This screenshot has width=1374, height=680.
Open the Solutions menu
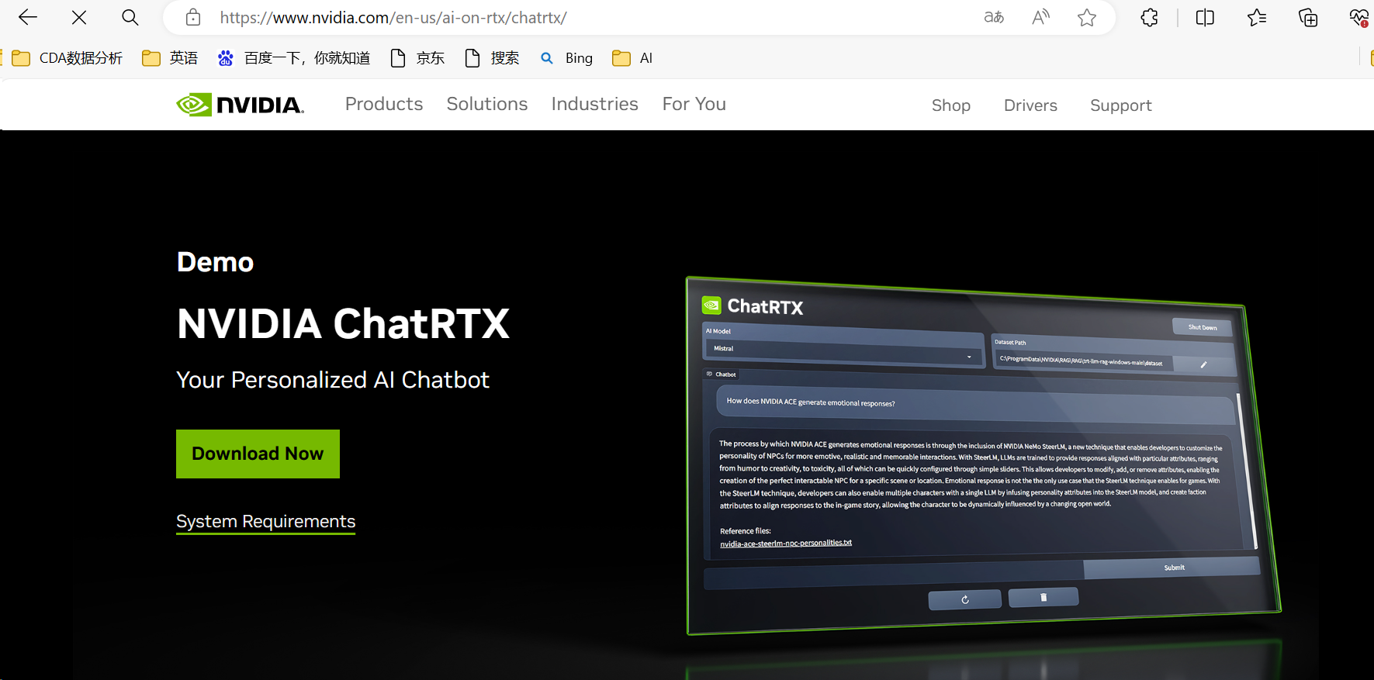click(x=487, y=104)
